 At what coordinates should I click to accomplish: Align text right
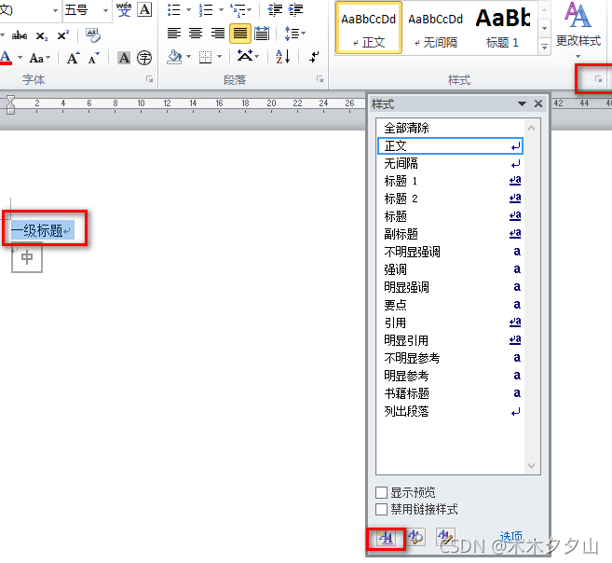(218, 34)
